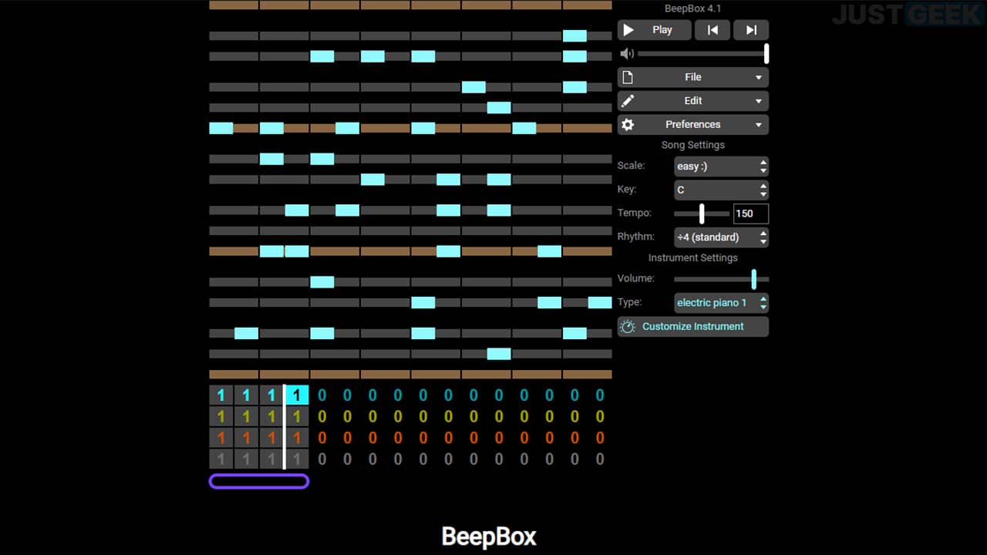Open the Scale dropdown showing easy :)

coord(722,166)
